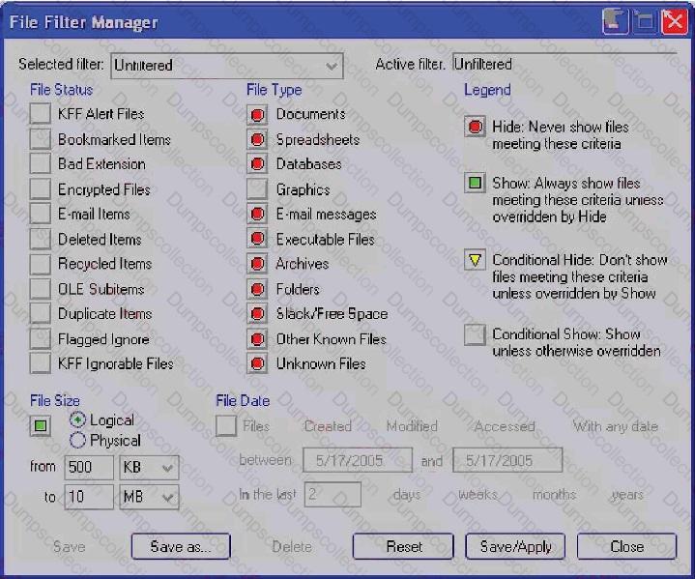
Task: Select the Physical file size radio button
Action: tap(78, 441)
